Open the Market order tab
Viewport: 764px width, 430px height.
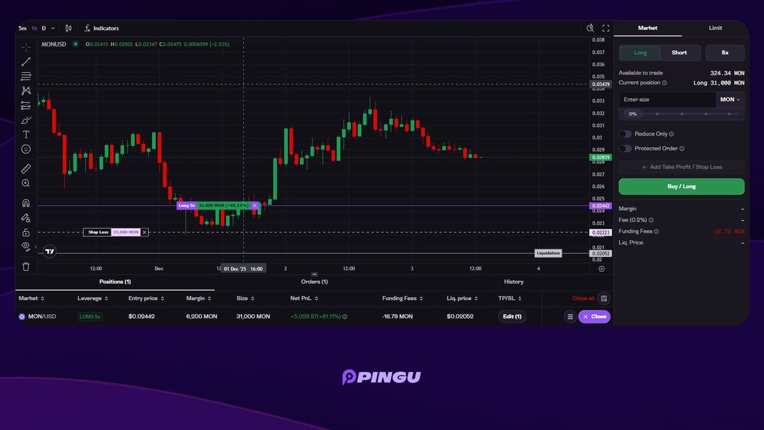click(647, 28)
